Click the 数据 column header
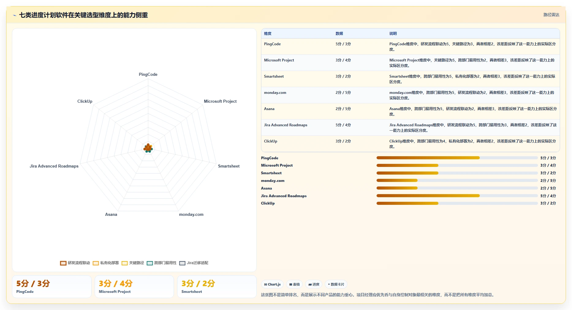Screen dimensions: 572x310 click(x=339, y=34)
